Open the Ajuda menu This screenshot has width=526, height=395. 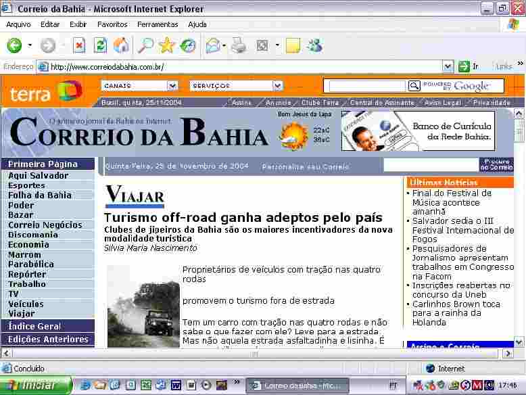coord(197,24)
